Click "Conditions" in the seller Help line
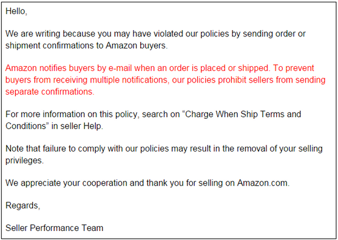This screenshot has height=240, width=338. tap(26, 126)
